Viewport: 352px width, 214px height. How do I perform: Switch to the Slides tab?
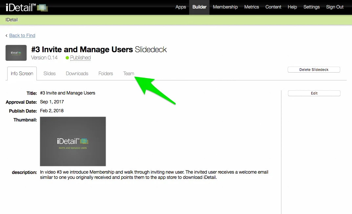pos(49,73)
